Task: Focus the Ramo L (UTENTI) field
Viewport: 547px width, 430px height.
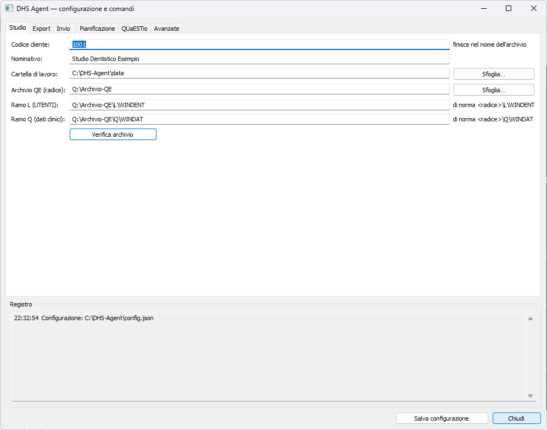Action: 259,105
